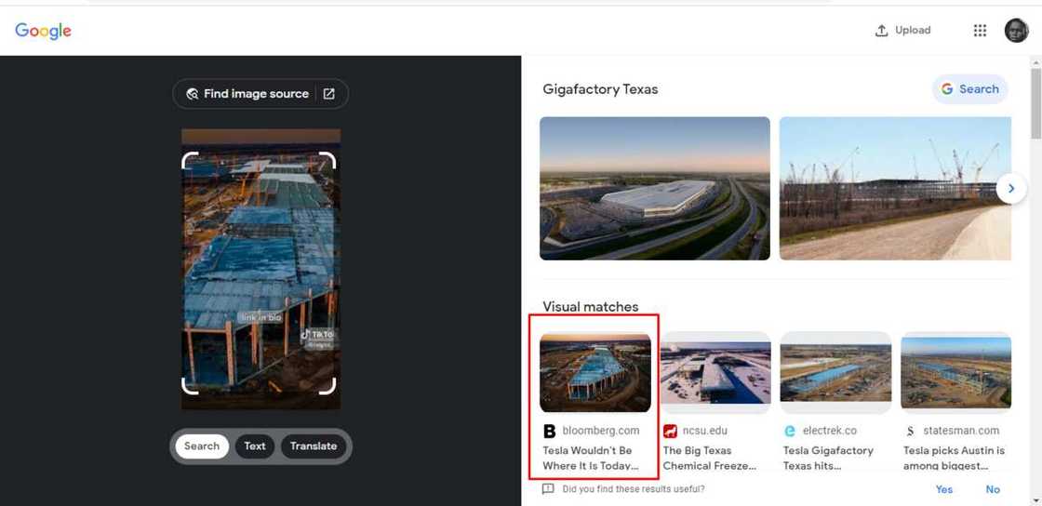Open image source in new tab icon
The width and height of the screenshot is (1042, 506).
tap(329, 94)
